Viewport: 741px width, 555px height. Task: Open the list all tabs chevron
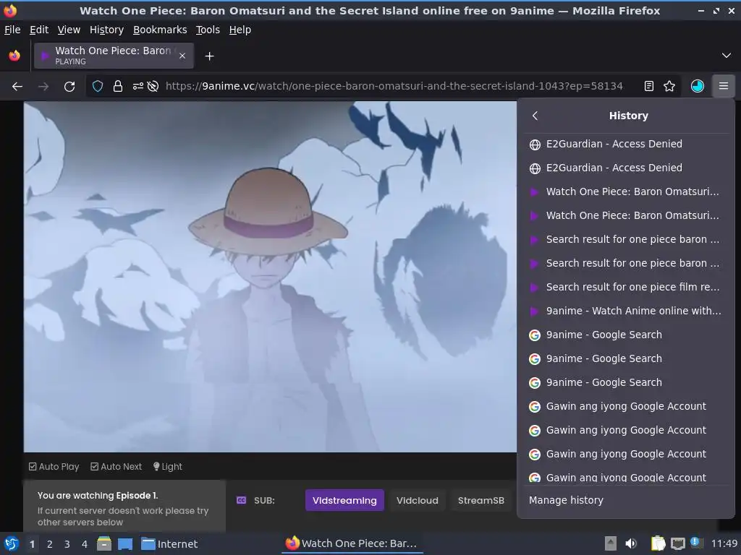point(727,56)
